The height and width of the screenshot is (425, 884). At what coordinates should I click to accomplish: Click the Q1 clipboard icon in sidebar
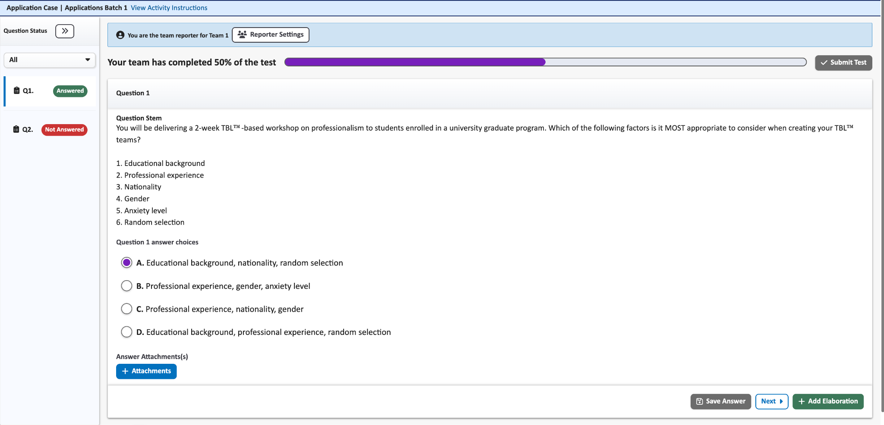(16, 91)
